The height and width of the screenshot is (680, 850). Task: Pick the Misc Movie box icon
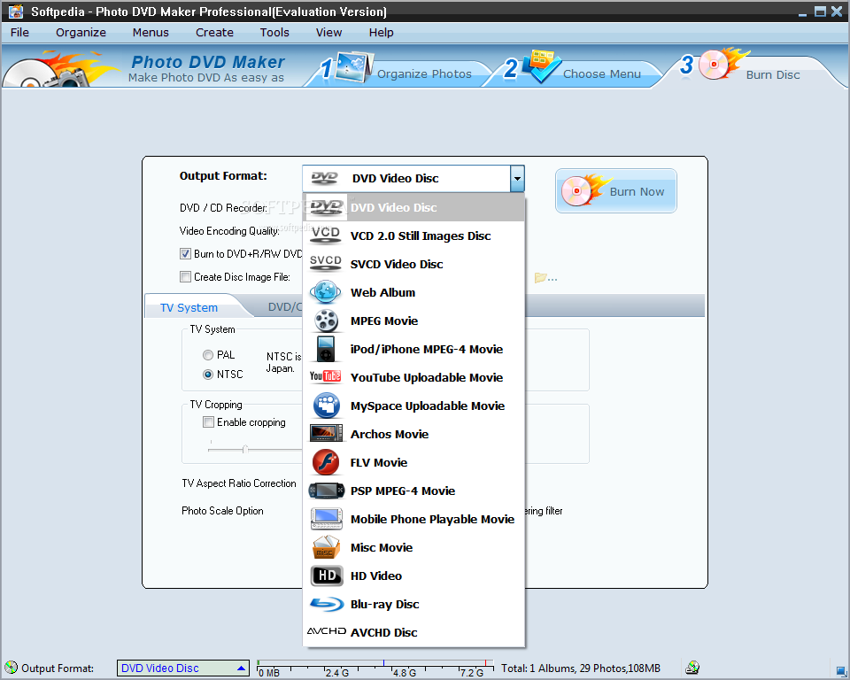tap(326, 547)
